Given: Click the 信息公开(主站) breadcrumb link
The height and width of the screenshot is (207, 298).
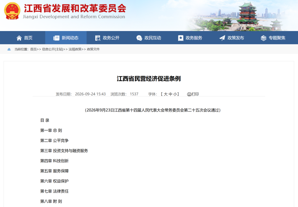Looking at the screenshot, I should pyautogui.click(x=53, y=49).
